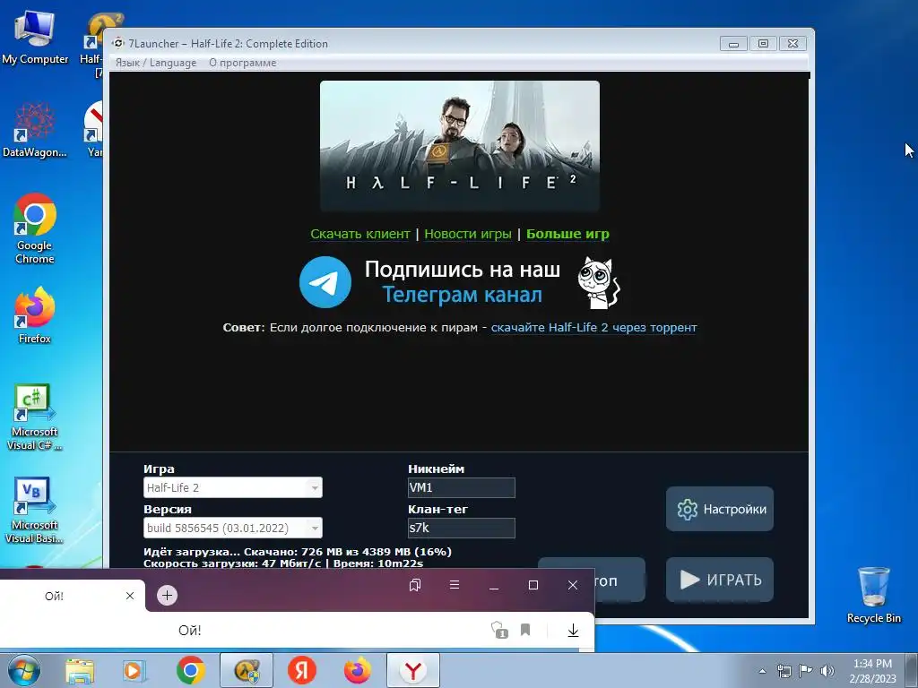Switch to 7Launcher Half-Life taskbar item
This screenshot has height=688, width=918.
(x=247, y=670)
